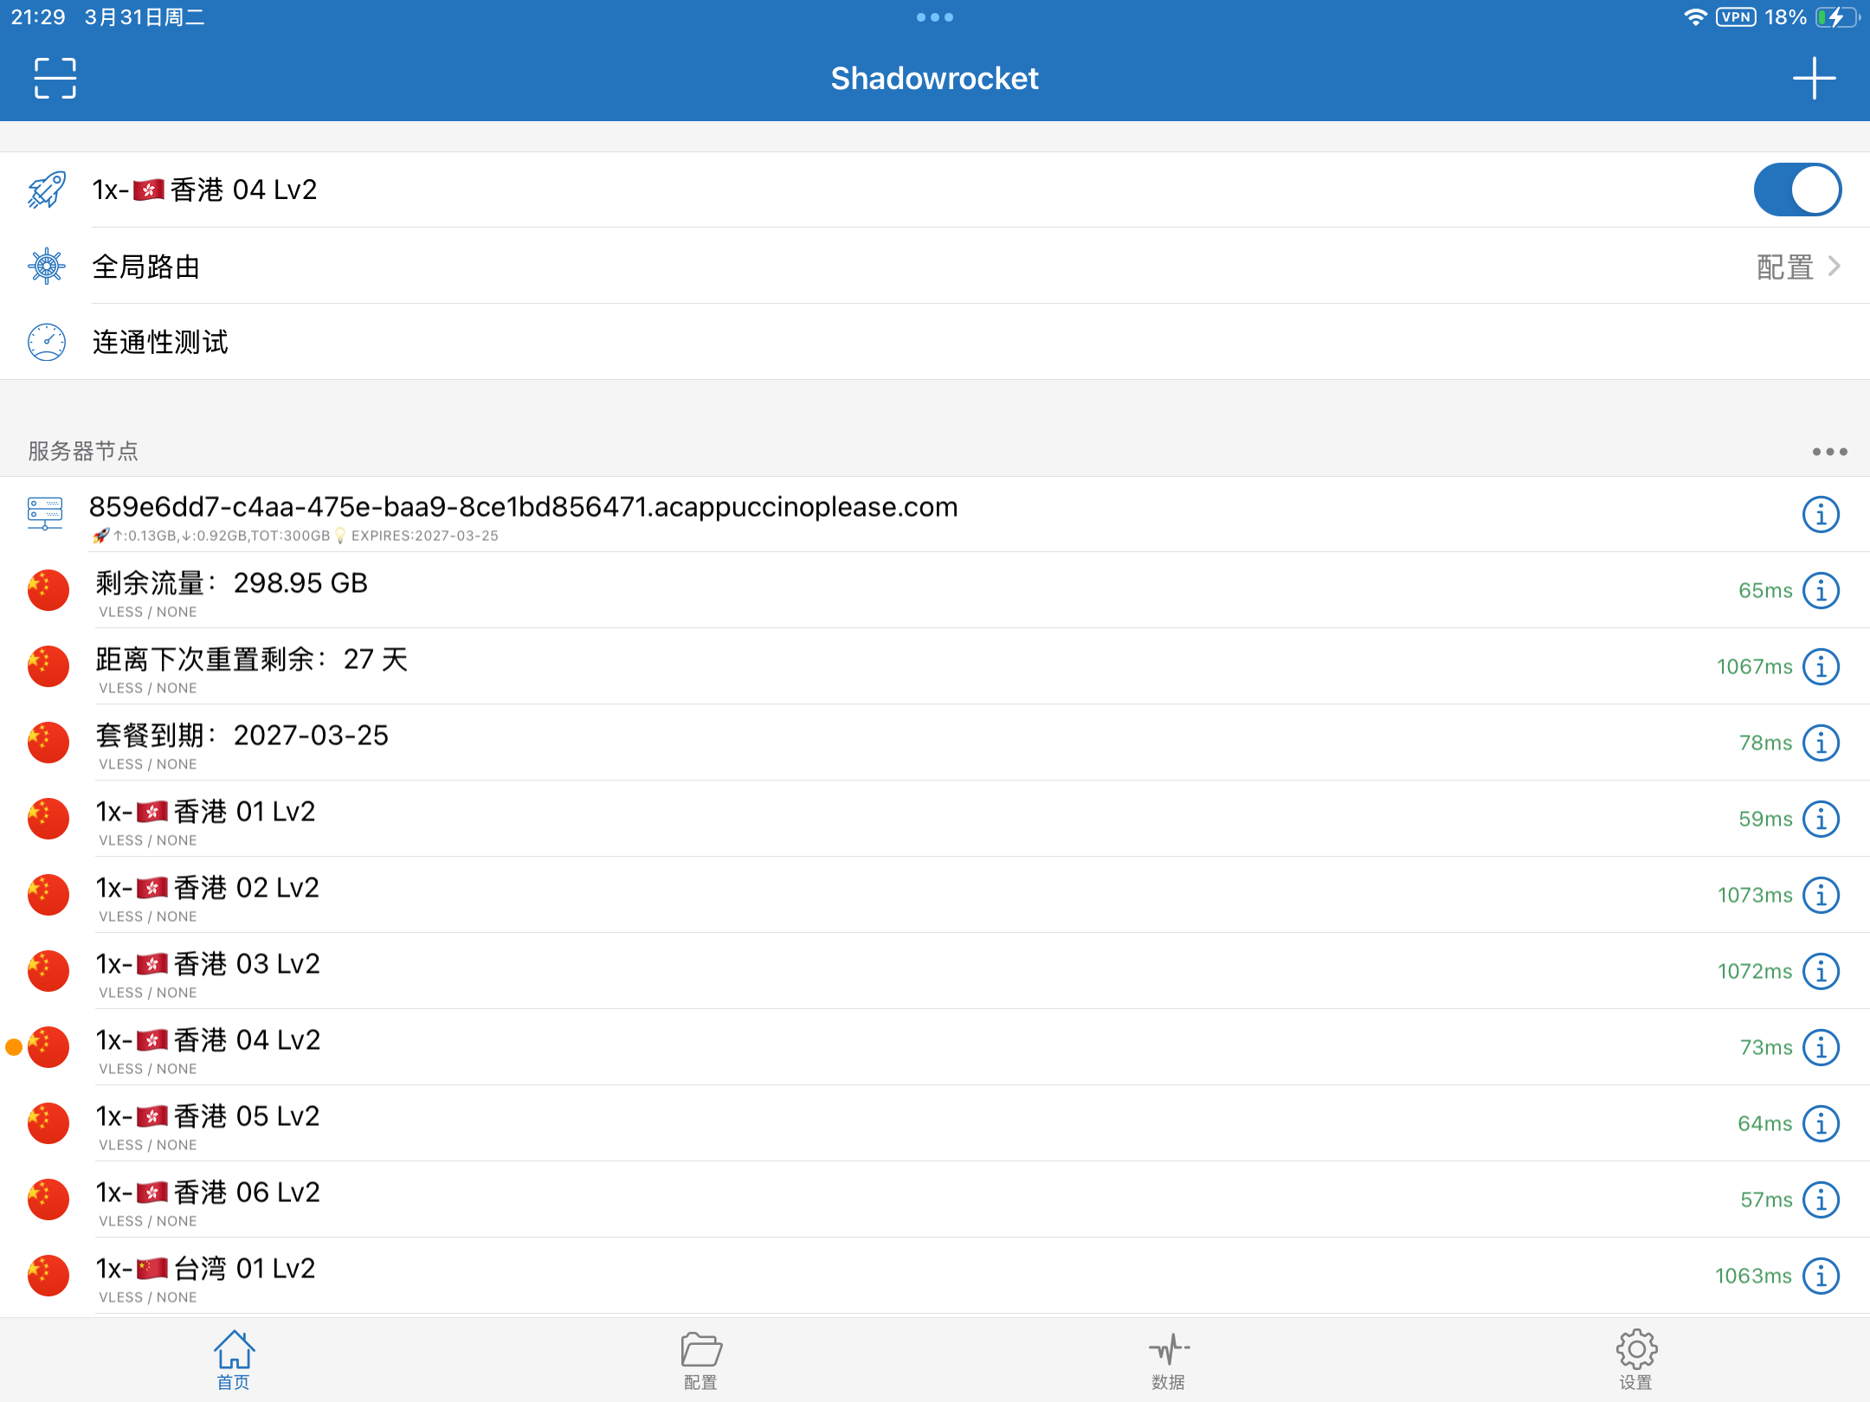Run 连通性测试 connectivity test
The image size is (1870, 1402).
pyautogui.click(x=161, y=343)
